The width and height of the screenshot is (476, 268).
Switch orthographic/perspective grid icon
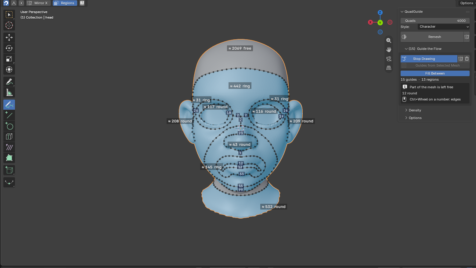[x=389, y=68]
